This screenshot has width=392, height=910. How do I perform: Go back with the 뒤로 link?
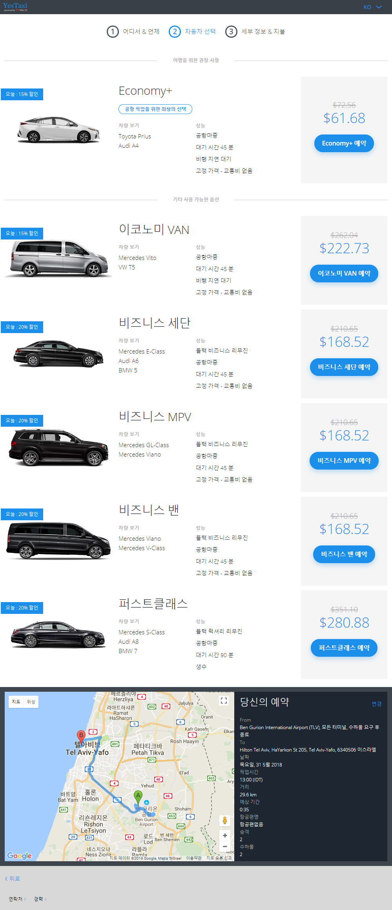click(x=13, y=879)
